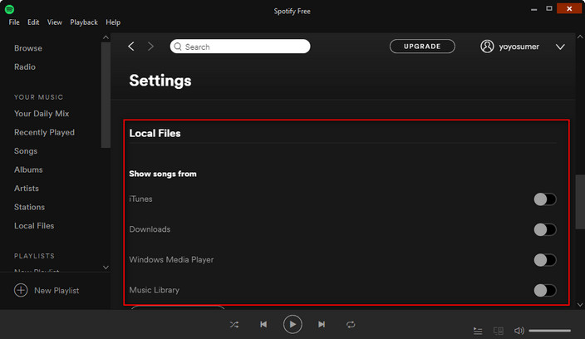Open Radio in the sidebar

25,66
